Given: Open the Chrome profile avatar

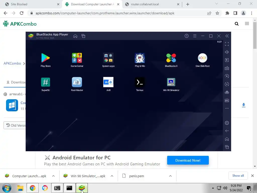Looking at the screenshot, I should coord(243,13).
